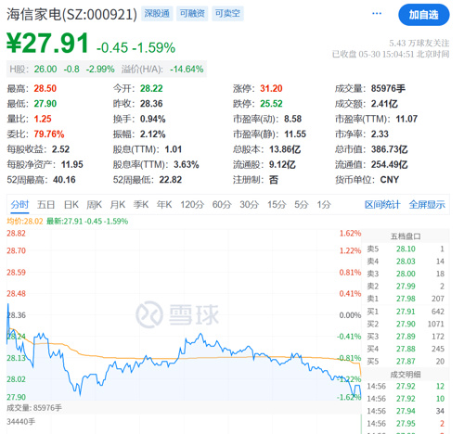The image size is (464, 434).
Task: Select the 周K chart tab
Action: pos(94,205)
